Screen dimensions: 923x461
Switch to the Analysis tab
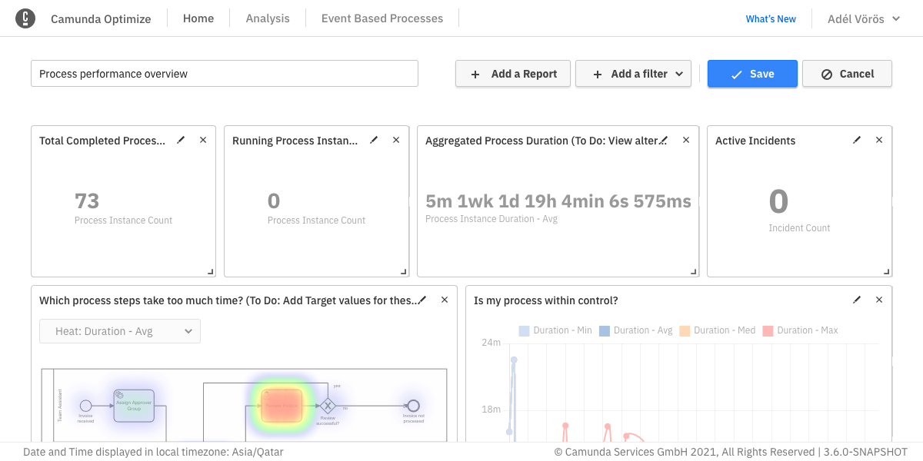click(x=268, y=18)
